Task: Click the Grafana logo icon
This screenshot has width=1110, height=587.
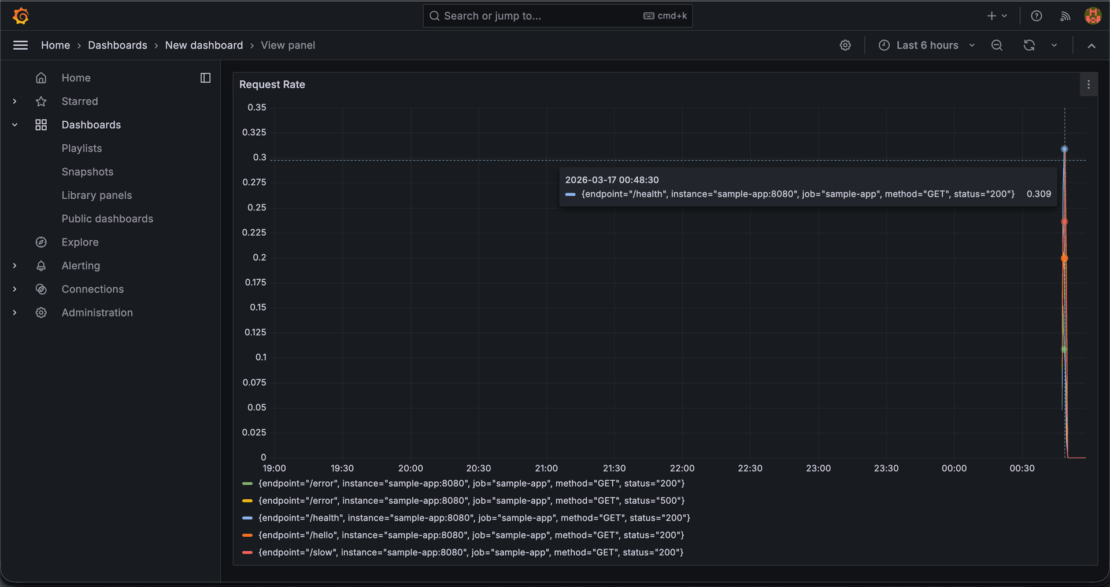Action: pos(21,16)
